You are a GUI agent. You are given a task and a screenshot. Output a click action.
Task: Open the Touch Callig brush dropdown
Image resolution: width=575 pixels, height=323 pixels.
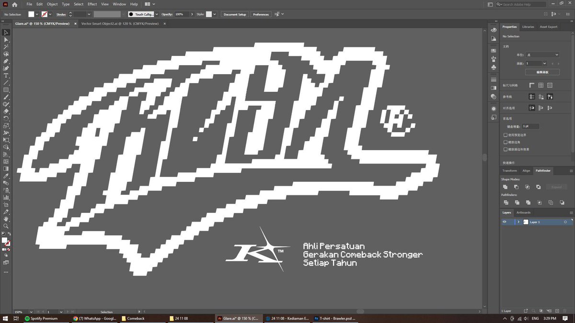click(x=157, y=14)
